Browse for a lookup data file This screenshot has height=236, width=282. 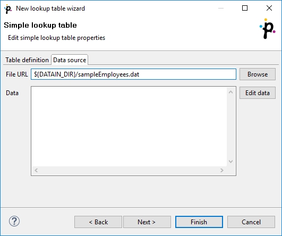click(x=258, y=74)
